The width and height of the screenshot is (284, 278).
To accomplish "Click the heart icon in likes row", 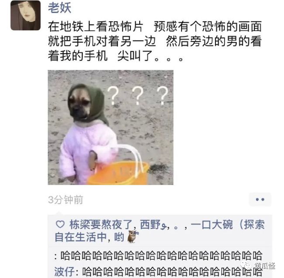I will 60,224.
